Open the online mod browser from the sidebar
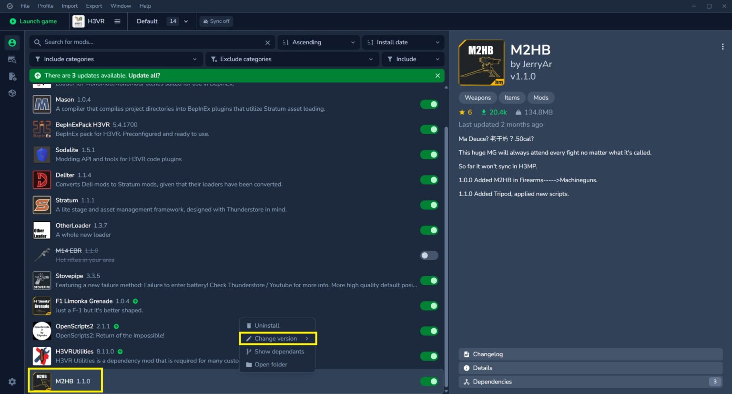The width and height of the screenshot is (732, 394). click(x=12, y=59)
